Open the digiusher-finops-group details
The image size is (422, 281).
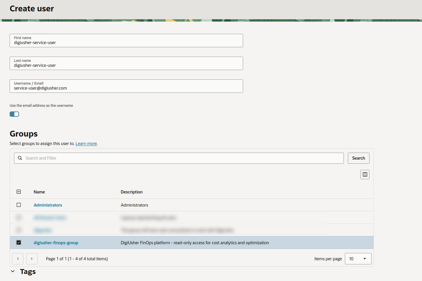56,242
